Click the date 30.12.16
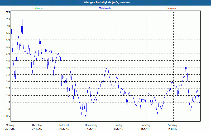 [118, 129]
